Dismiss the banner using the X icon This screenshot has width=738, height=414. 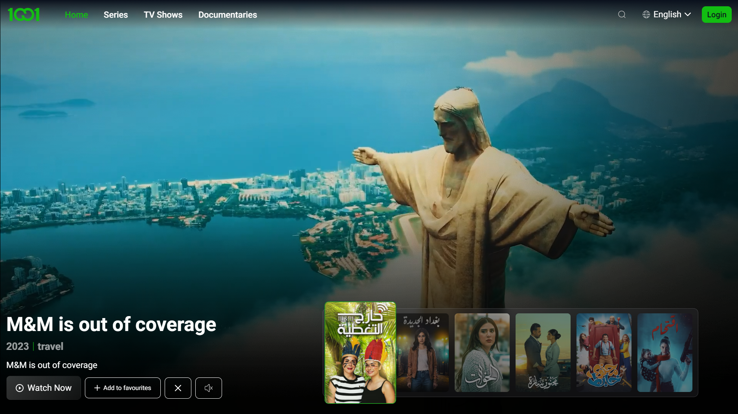[x=178, y=388]
